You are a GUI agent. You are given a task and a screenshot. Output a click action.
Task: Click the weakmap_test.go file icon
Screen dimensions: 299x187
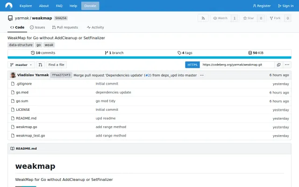coord(13,136)
